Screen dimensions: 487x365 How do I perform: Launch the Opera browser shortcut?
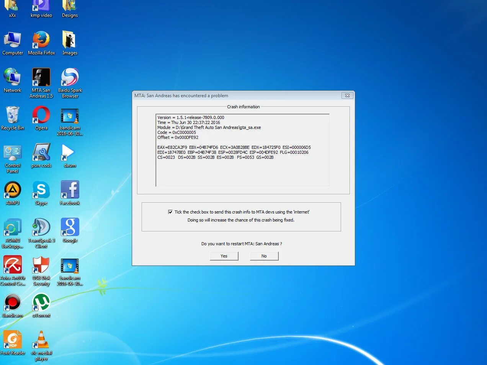coord(41,118)
